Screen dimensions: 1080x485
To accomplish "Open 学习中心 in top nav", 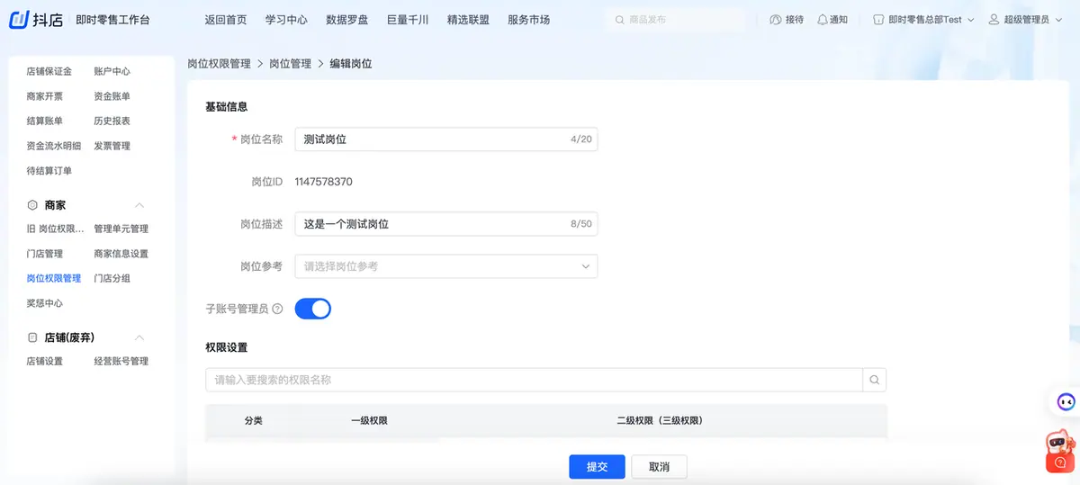I will (x=287, y=20).
